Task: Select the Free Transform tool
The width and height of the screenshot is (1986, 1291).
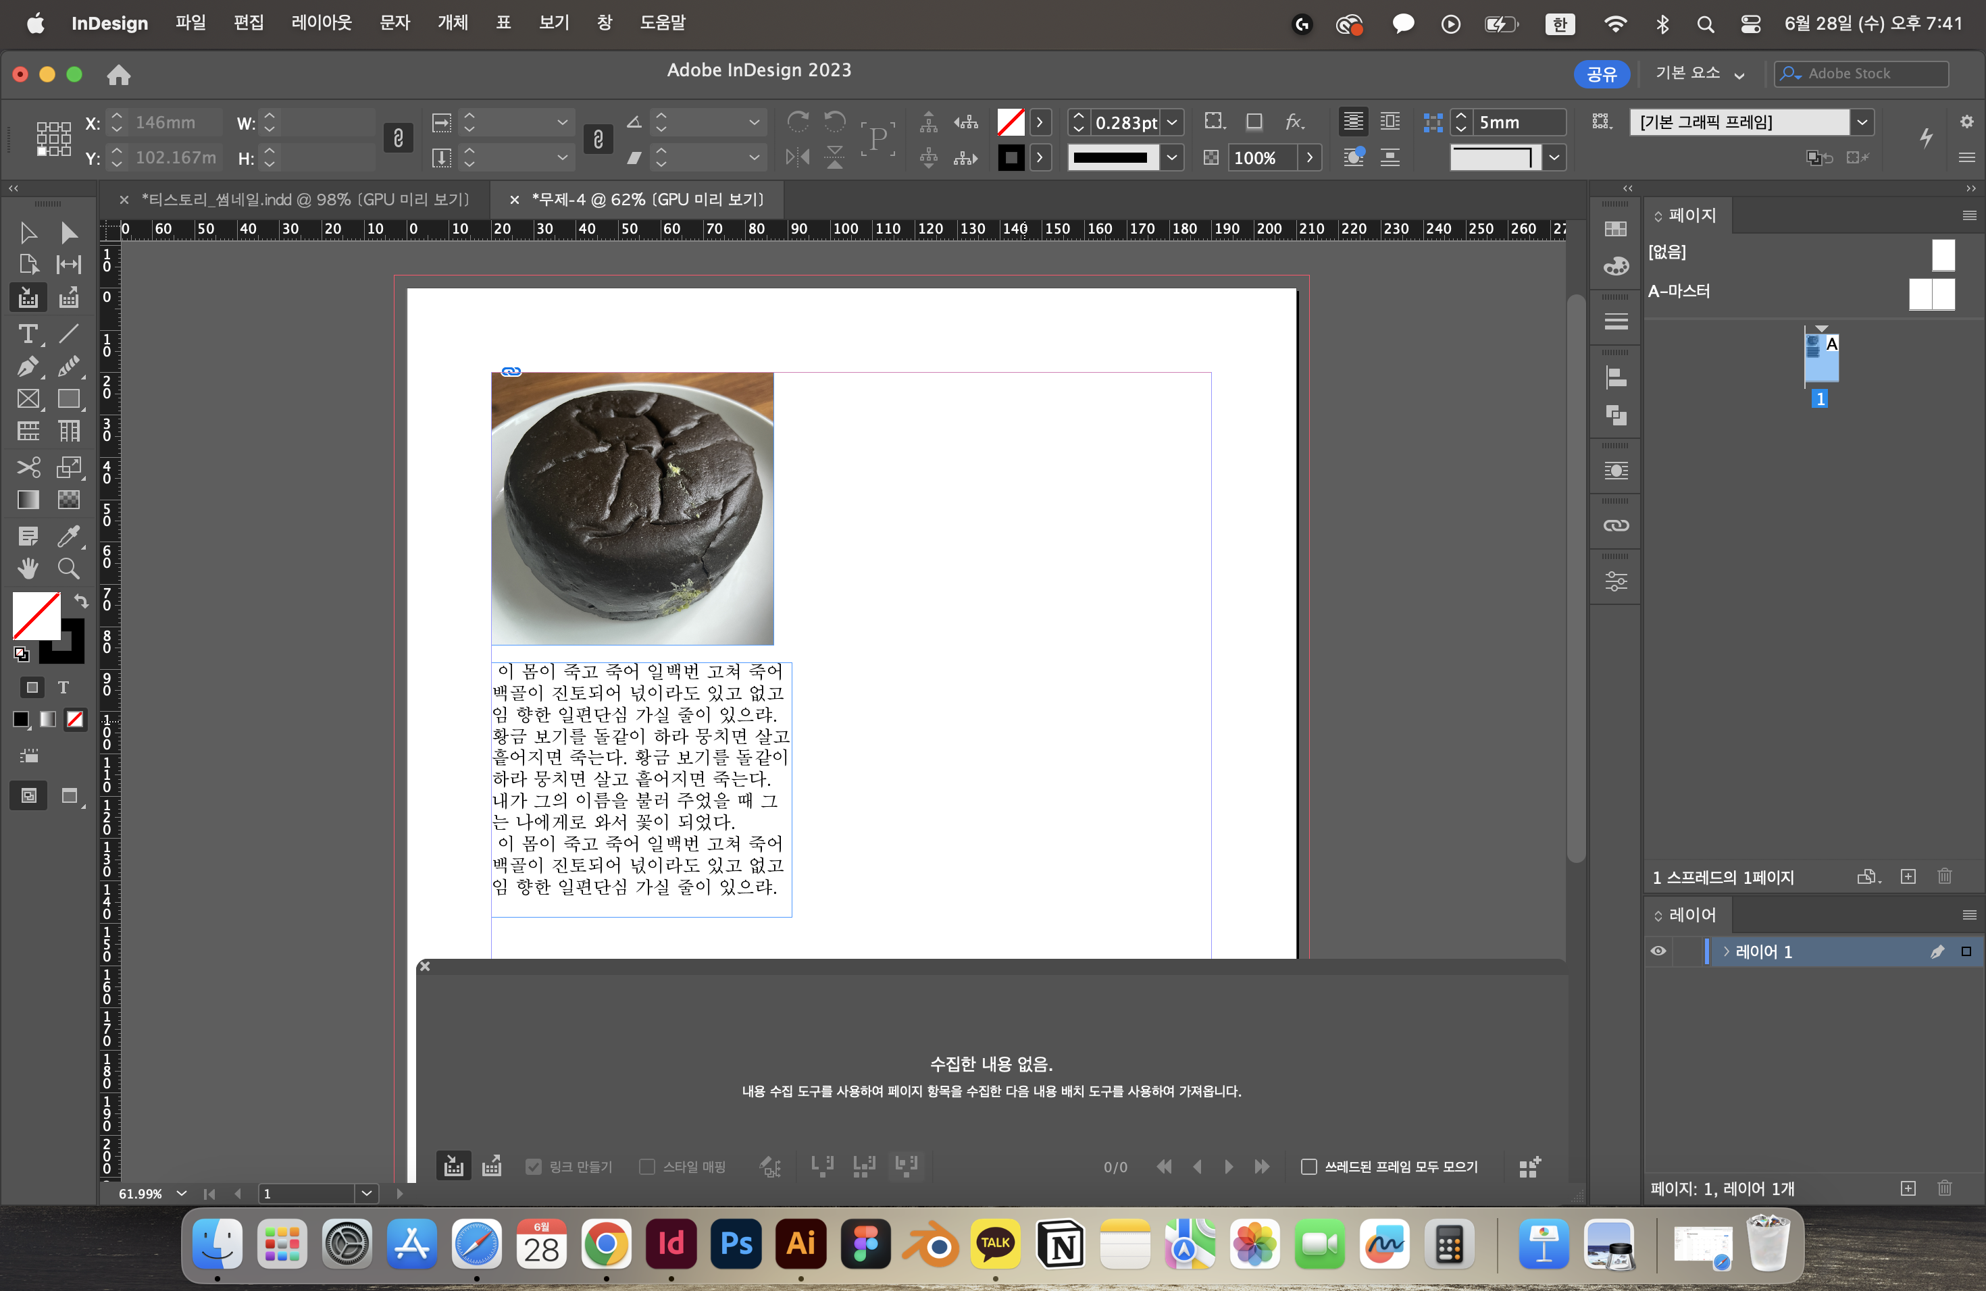Action: click(70, 467)
